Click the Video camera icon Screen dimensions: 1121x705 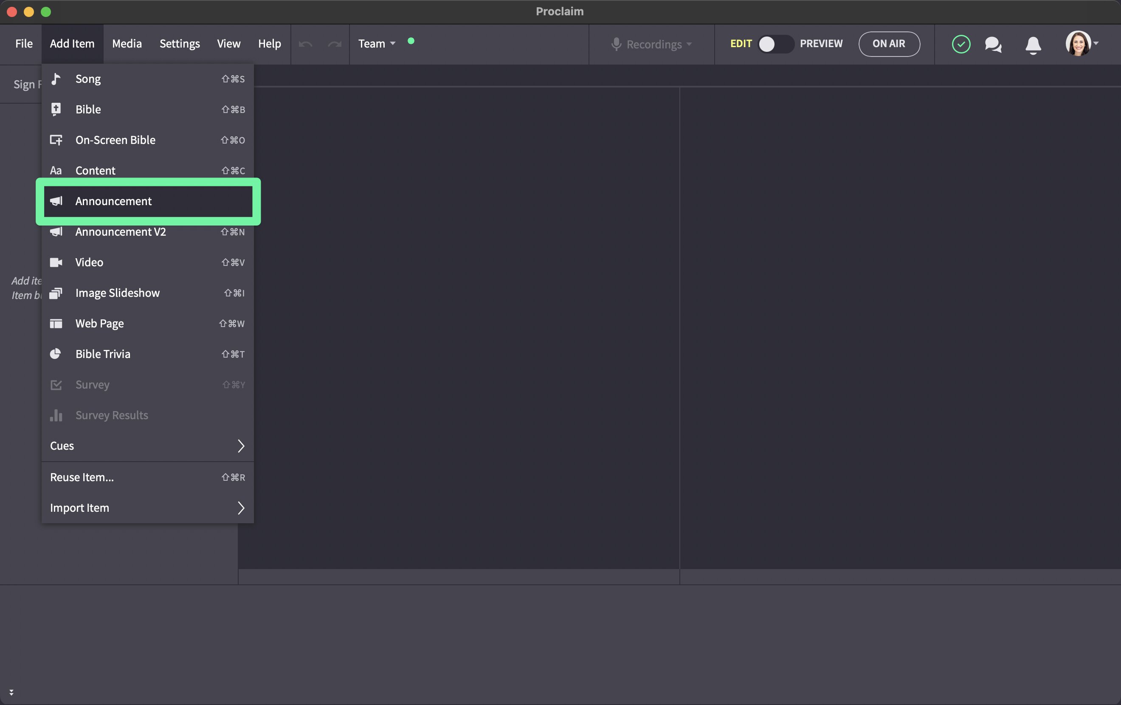[56, 262]
